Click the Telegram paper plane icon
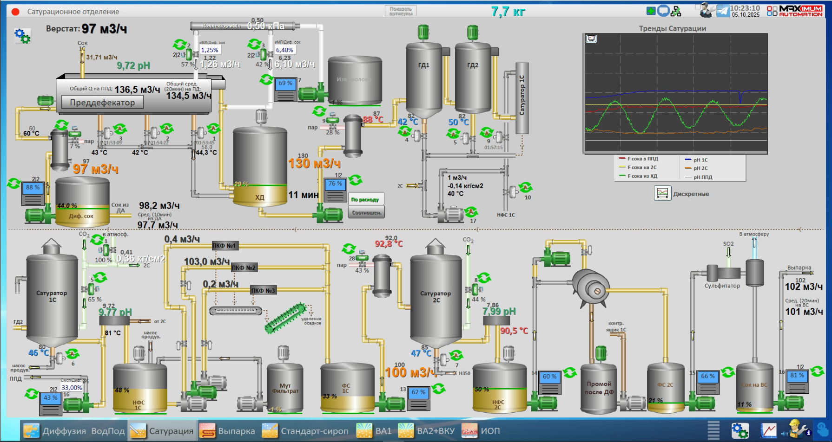The image size is (832, 442). [723, 11]
